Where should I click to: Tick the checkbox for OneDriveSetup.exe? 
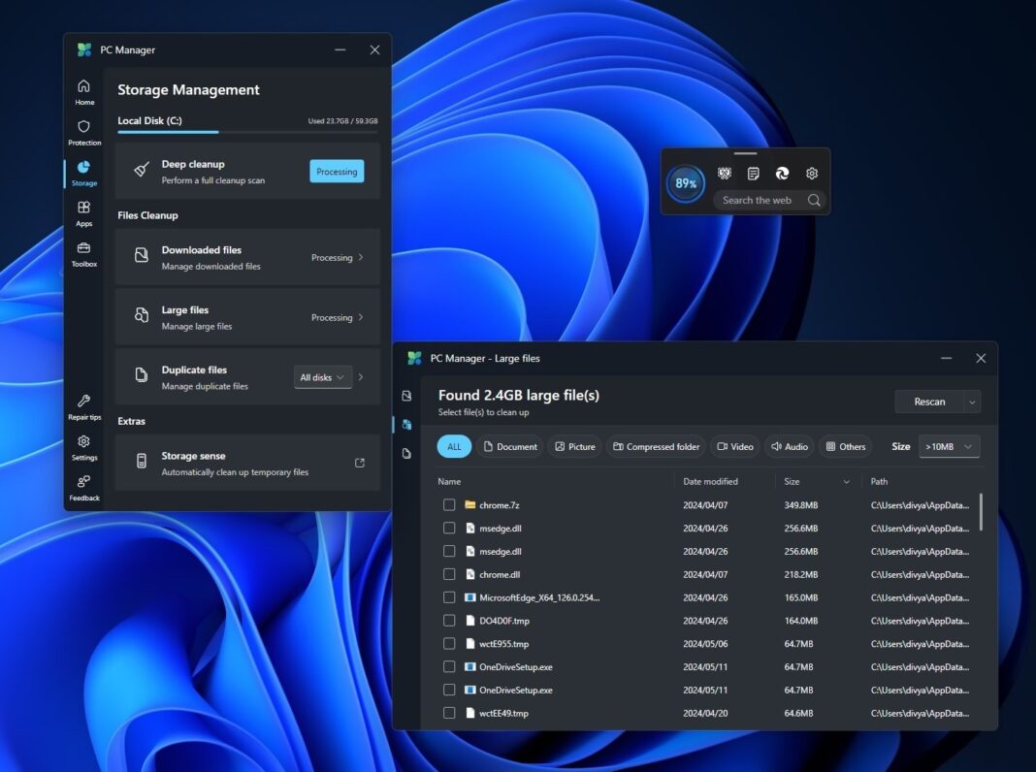[x=449, y=666]
